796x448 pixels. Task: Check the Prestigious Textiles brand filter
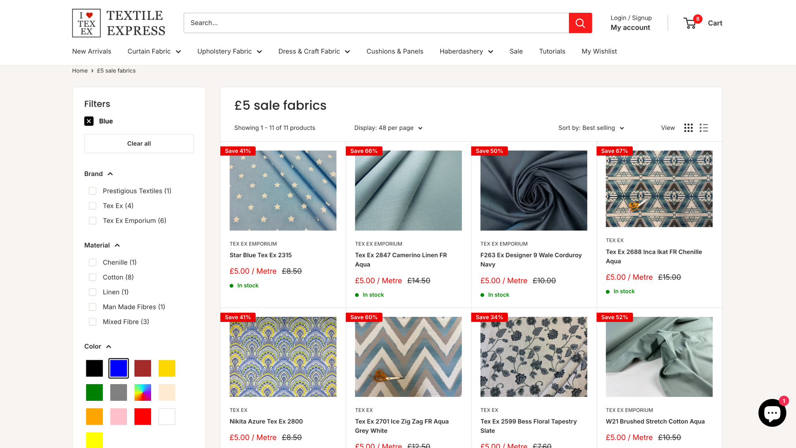point(93,191)
